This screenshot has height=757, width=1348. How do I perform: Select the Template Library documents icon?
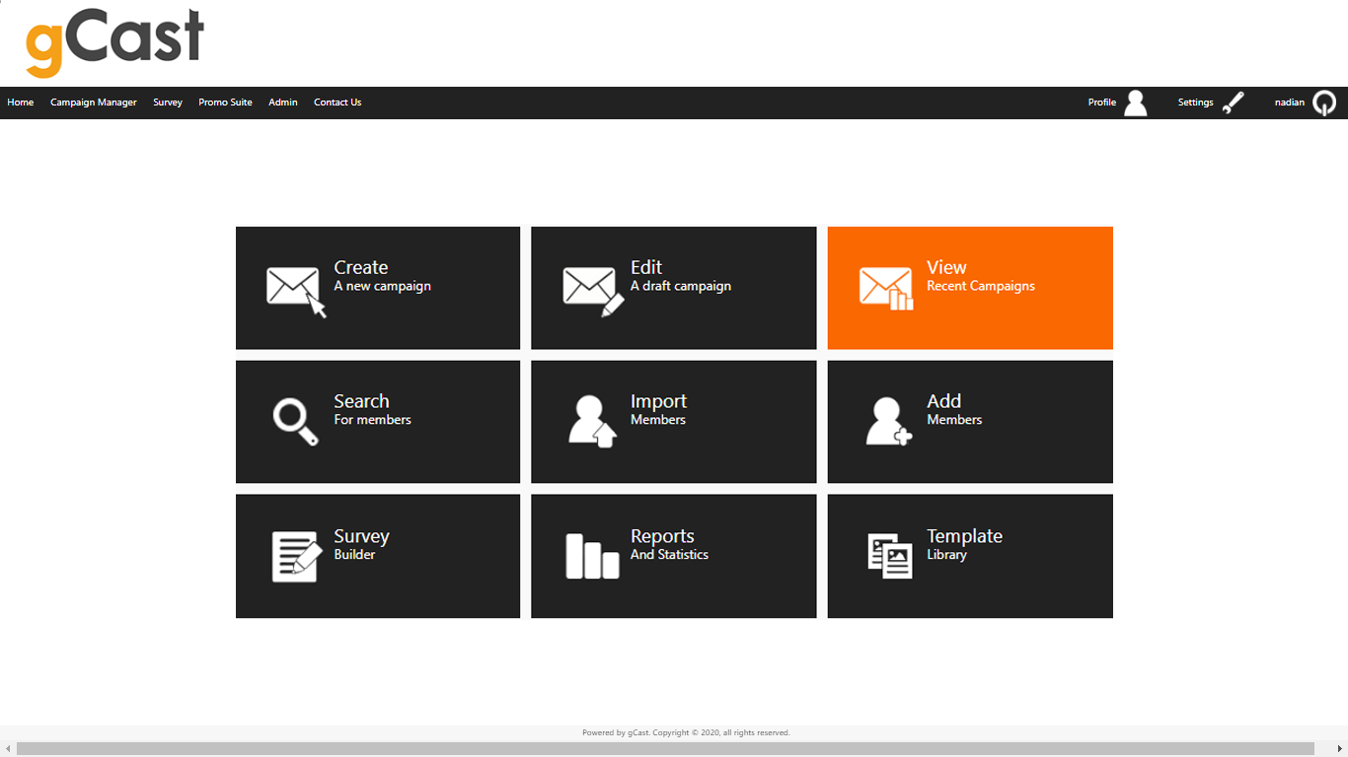click(x=885, y=555)
